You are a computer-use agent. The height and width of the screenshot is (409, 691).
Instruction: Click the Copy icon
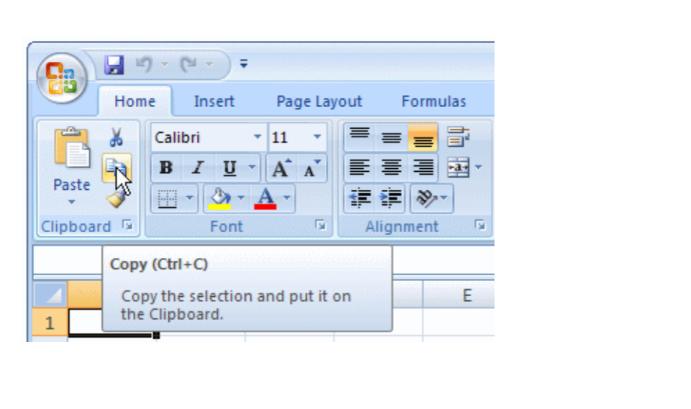[x=116, y=168]
